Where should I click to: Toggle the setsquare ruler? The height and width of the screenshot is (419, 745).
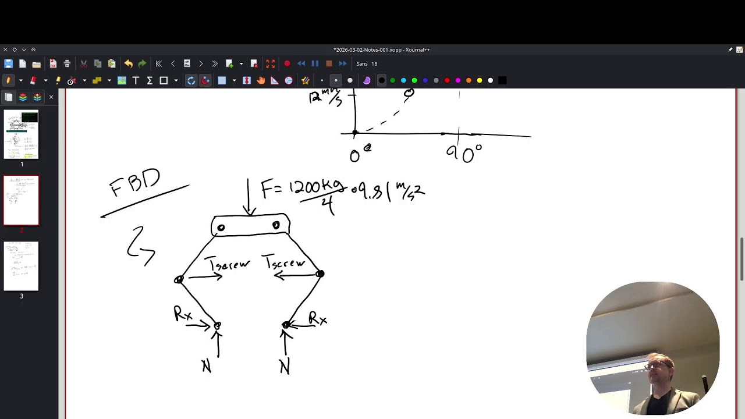click(275, 80)
